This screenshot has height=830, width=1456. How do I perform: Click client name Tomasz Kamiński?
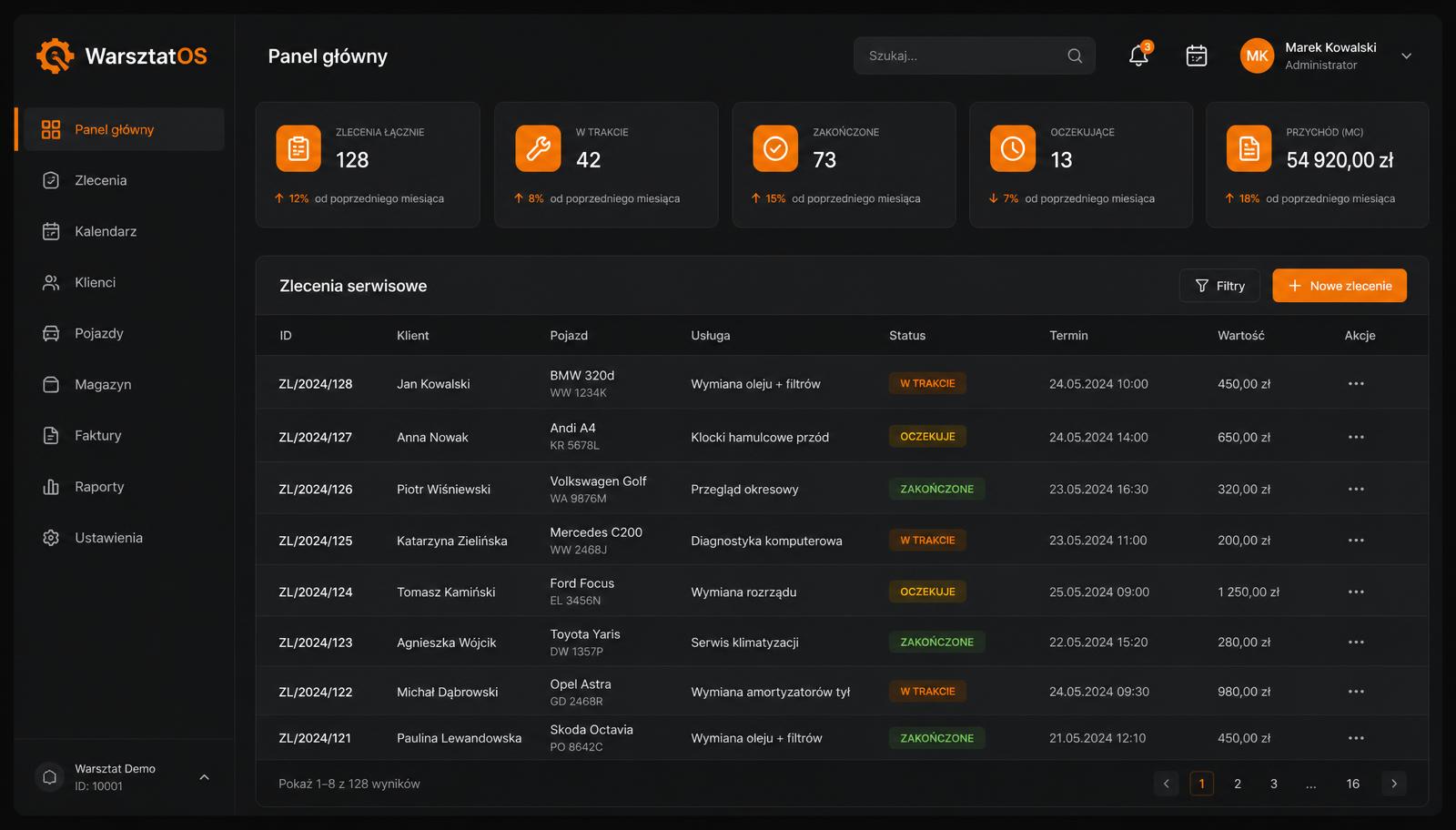click(446, 592)
